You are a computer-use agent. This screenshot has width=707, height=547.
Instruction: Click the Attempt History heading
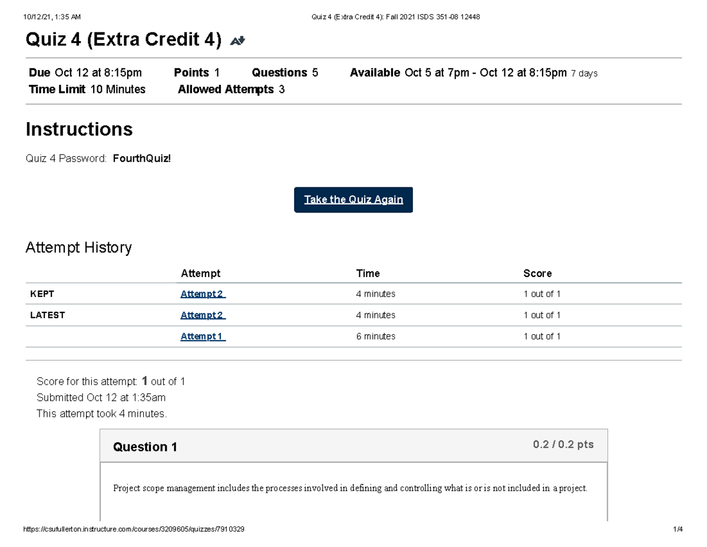[x=78, y=248]
